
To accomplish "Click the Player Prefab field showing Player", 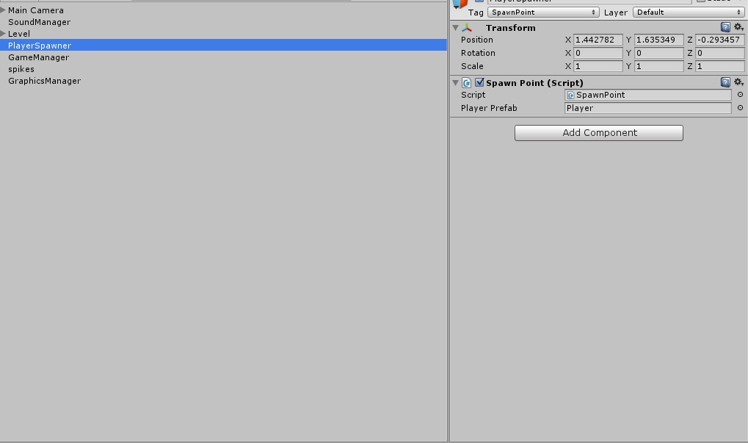I will pyautogui.click(x=648, y=109).
